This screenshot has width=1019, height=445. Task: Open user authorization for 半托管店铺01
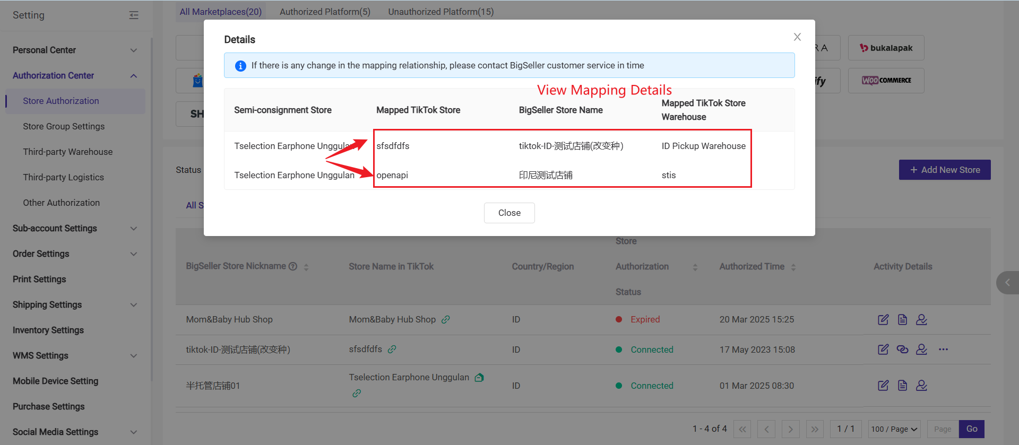(921, 385)
